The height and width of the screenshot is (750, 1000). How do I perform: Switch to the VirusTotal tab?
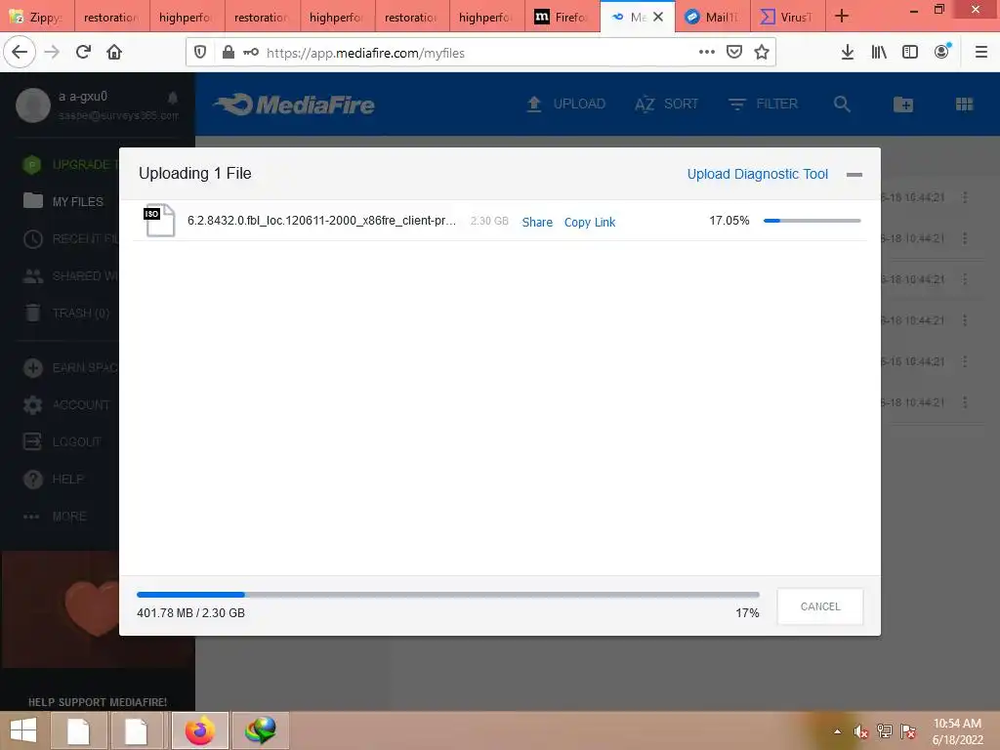(x=788, y=17)
